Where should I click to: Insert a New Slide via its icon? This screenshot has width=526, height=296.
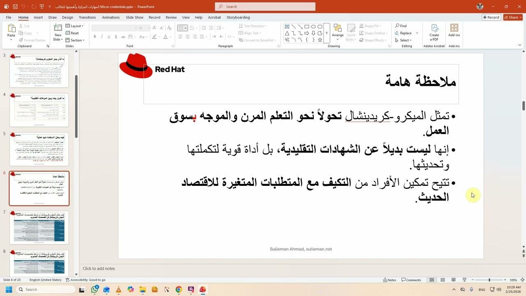(58, 28)
